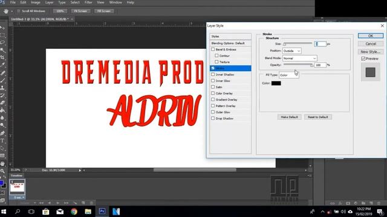Go to first frame in timeline

41,203
